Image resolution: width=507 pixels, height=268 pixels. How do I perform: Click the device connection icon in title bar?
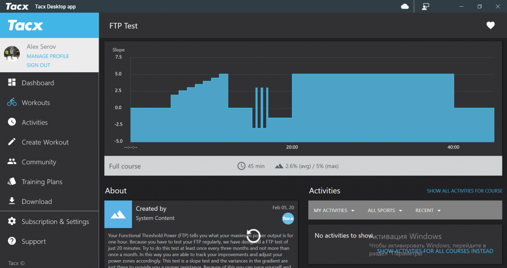(426, 6)
